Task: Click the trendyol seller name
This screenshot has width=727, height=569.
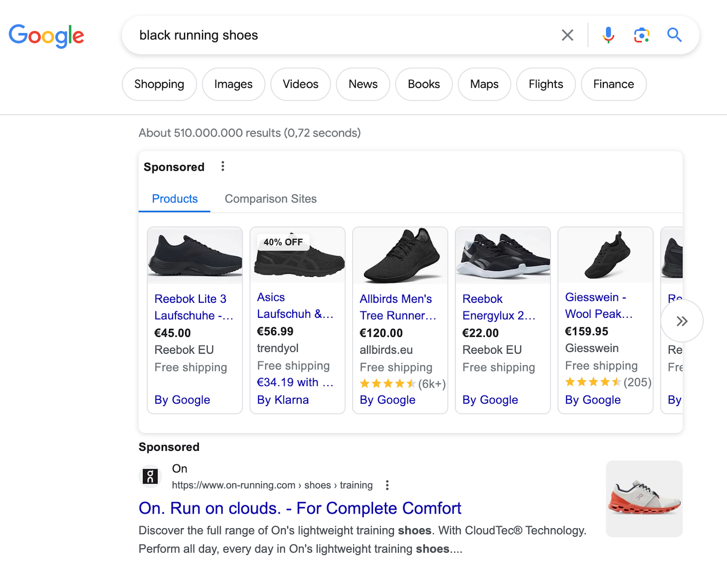Action: click(278, 348)
